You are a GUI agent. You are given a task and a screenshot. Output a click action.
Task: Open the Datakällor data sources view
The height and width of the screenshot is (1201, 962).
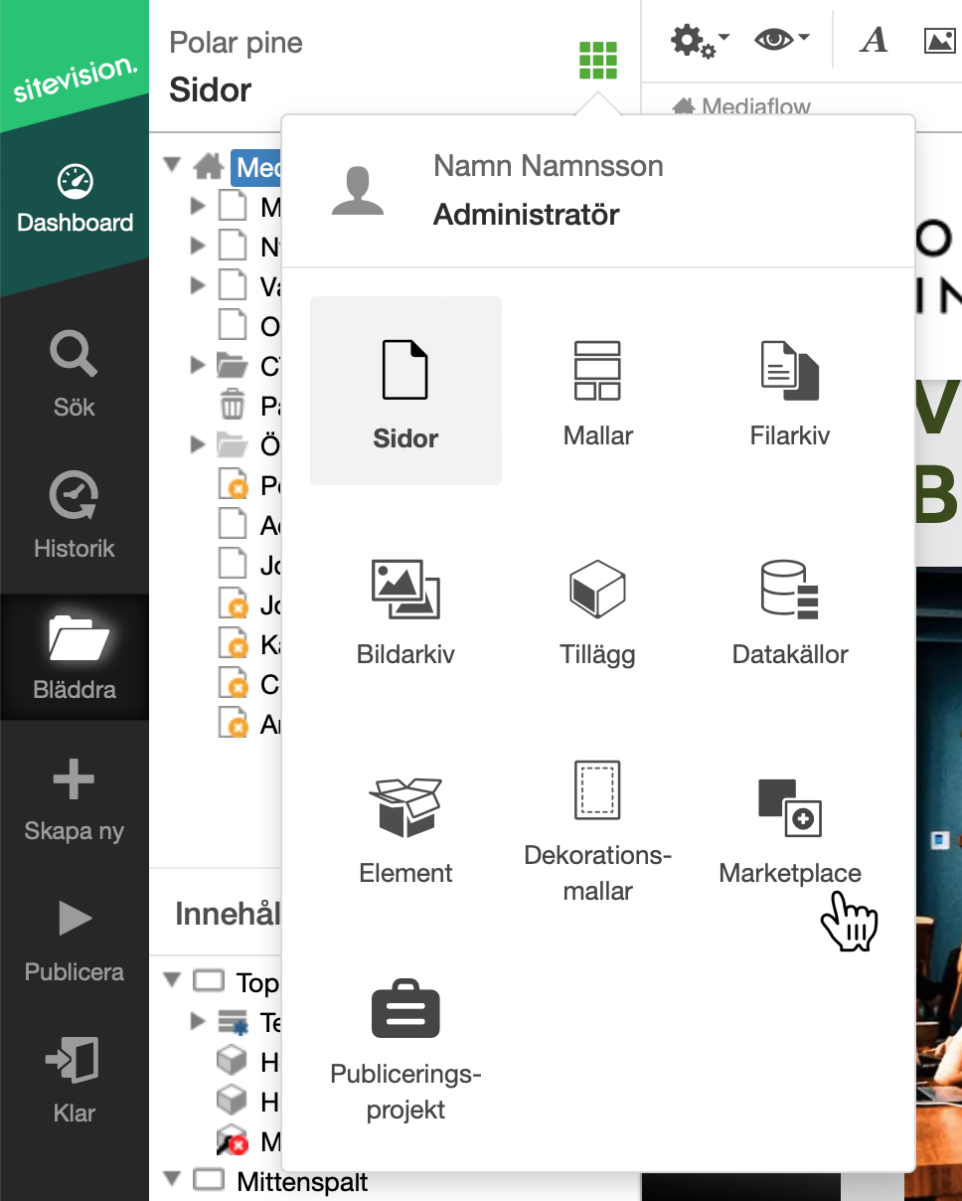(x=790, y=610)
